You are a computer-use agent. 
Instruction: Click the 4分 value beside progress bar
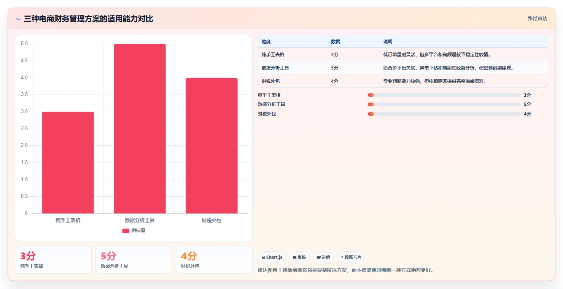(x=527, y=114)
